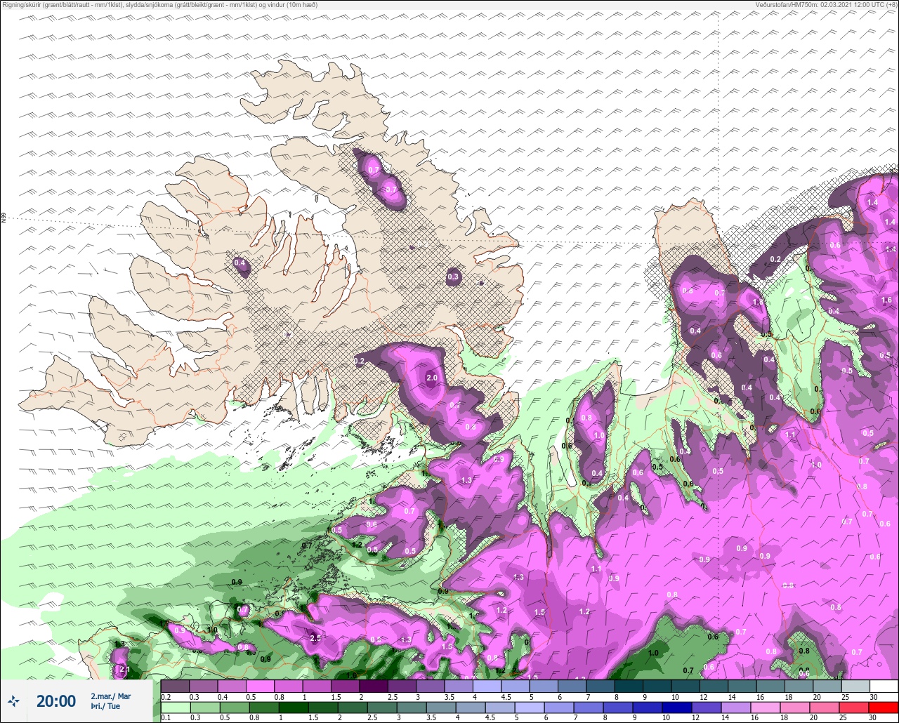Select bottom legend red swatch starting at 30
Image resolution: width=899 pixels, height=723 pixels.
[884, 708]
